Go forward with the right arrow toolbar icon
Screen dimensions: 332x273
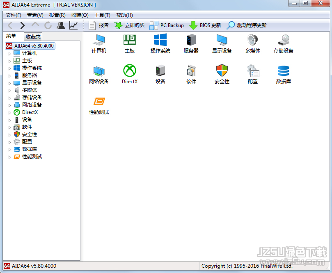(x=22, y=25)
